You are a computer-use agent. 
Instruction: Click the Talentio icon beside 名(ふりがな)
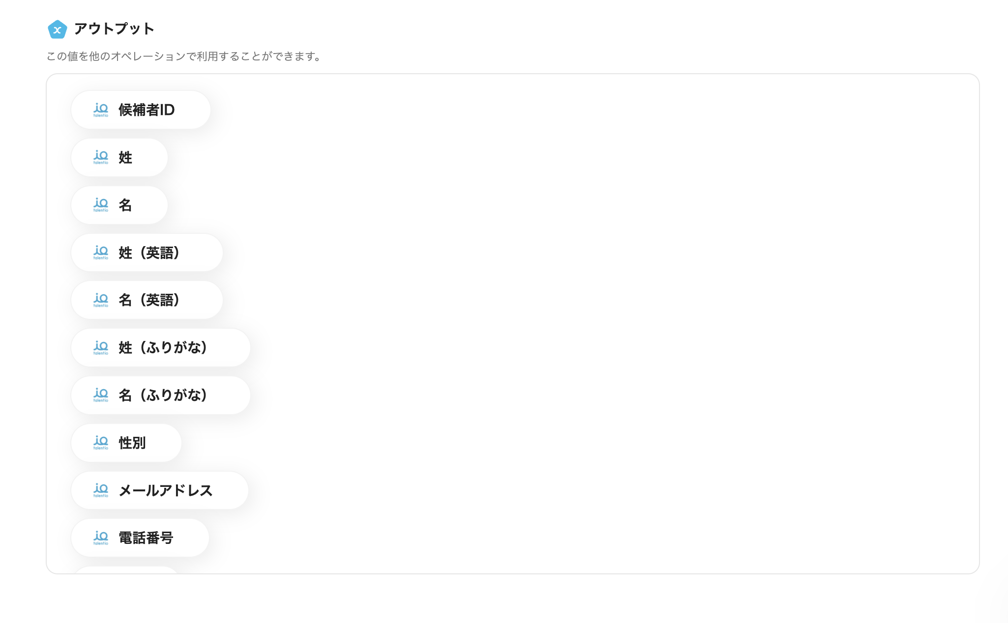pyautogui.click(x=101, y=395)
